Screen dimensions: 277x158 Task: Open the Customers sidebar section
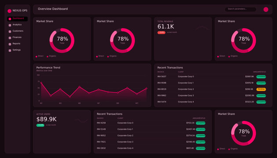click(x=16, y=31)
